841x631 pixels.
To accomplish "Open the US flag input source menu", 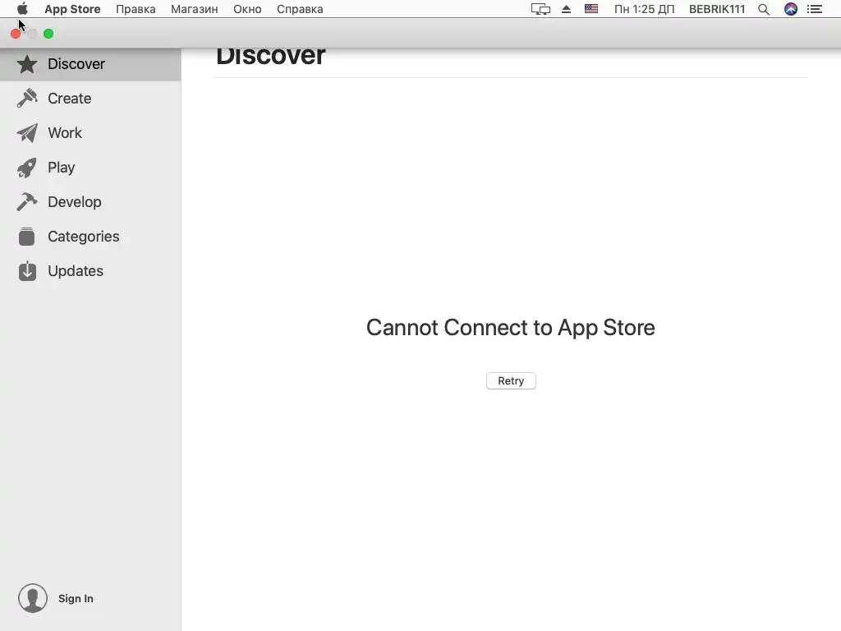I will point(591,9).
